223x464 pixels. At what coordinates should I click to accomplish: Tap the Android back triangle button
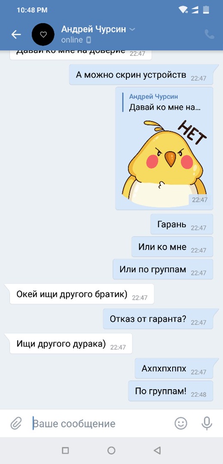pyautogui.click(x=157, y=450)
